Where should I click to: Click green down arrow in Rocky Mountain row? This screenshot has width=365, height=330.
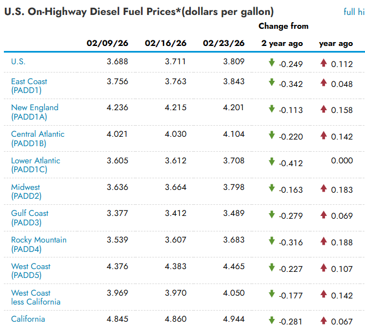click(x=272, y=241)
